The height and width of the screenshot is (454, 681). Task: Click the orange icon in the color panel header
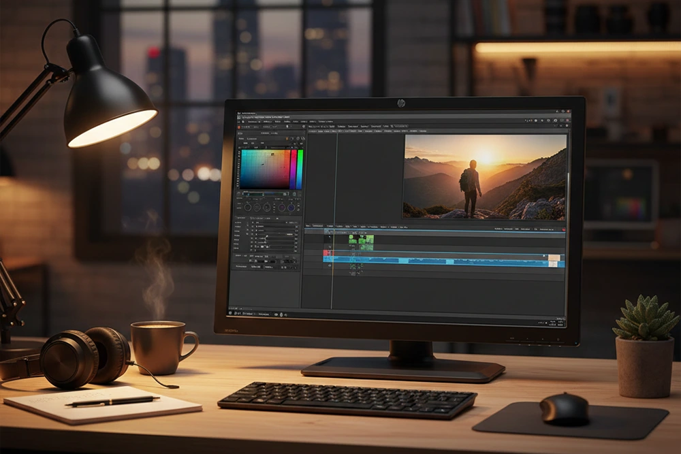[x=287, y=138]
